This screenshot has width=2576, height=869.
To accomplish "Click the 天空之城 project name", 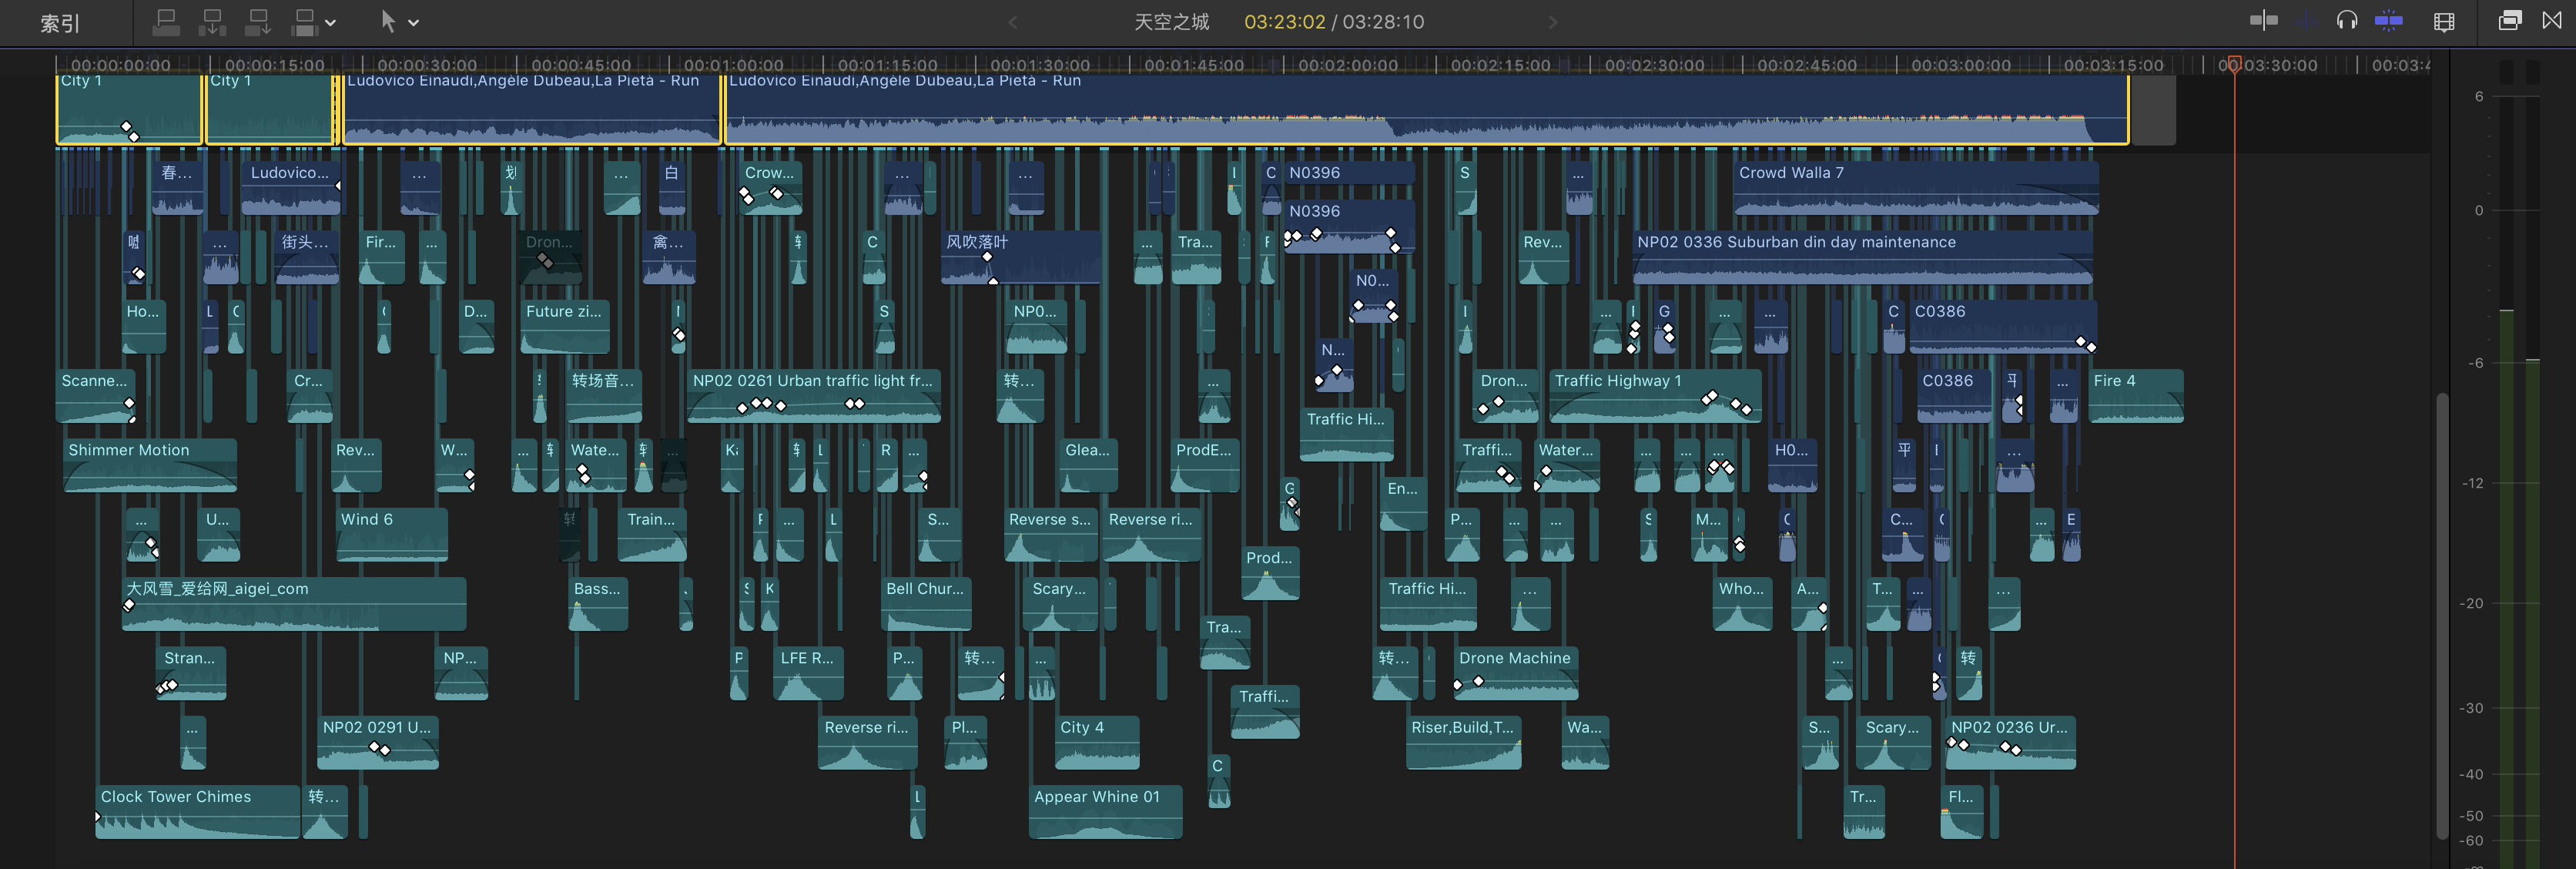I will tap(1171, 22).
